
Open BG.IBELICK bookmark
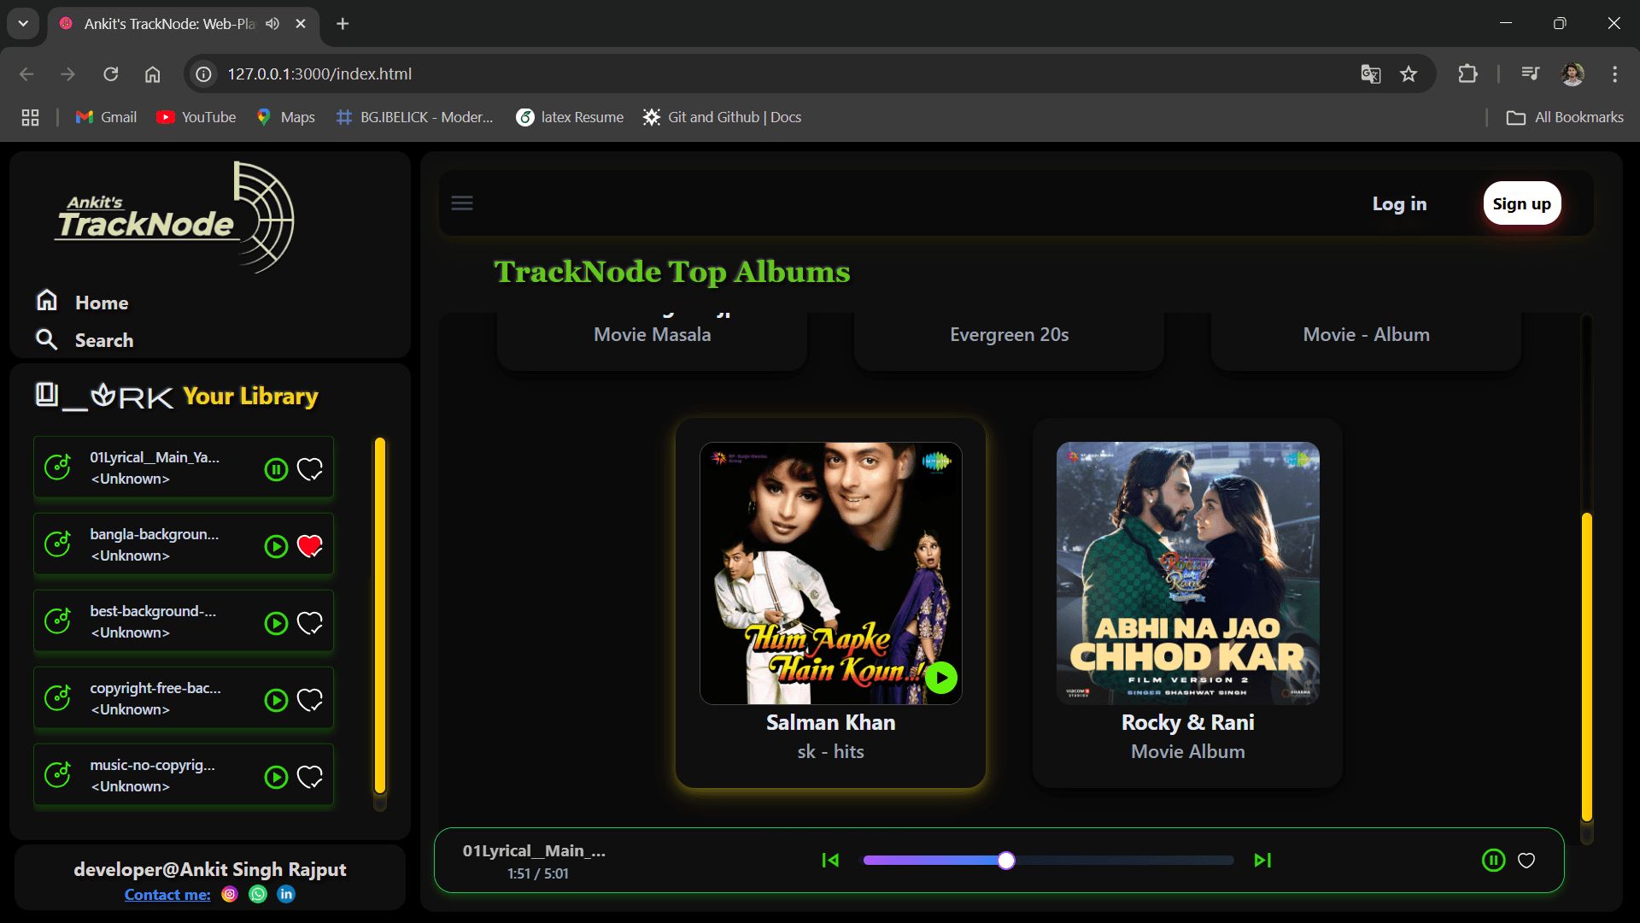tap(415, 117)
